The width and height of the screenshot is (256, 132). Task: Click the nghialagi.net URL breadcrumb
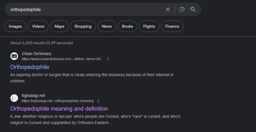pos(57,101)
